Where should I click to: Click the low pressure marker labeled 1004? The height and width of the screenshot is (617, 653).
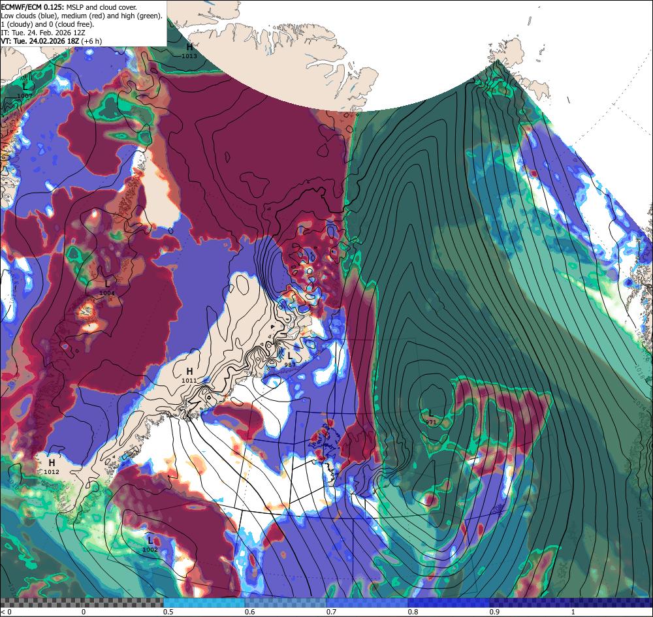click(x=107, y=287)
